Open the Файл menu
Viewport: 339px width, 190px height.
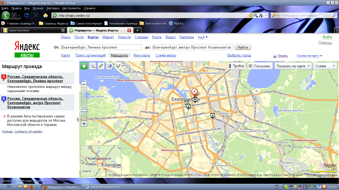tap(5, 8)
